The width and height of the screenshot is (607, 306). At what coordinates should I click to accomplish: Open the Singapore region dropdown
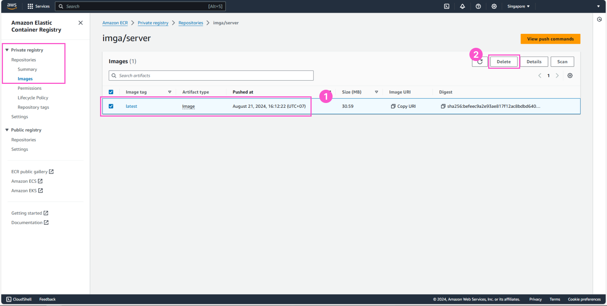click(518, 6)
